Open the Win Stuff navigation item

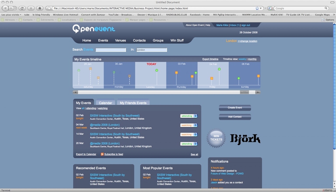click(x=177, y=41)
